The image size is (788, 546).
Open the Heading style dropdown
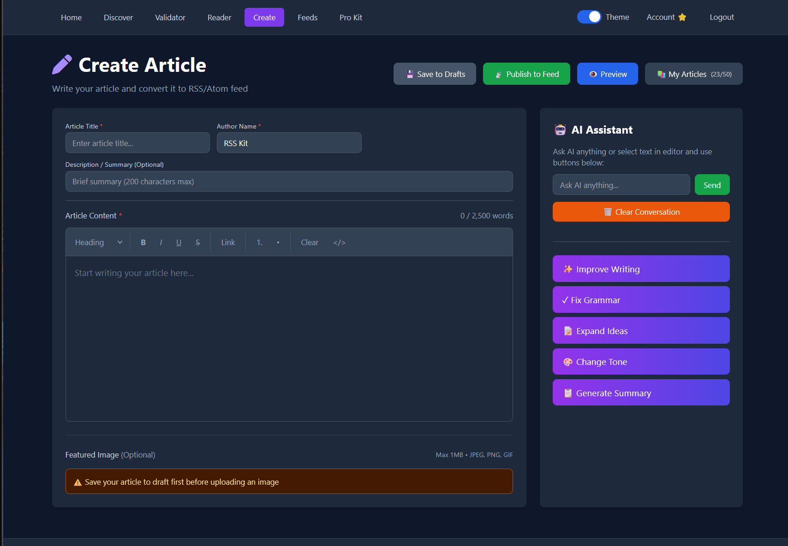point(97,242)
